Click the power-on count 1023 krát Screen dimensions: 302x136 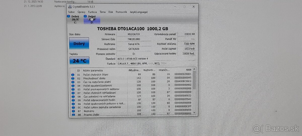(x=186, y=49)
